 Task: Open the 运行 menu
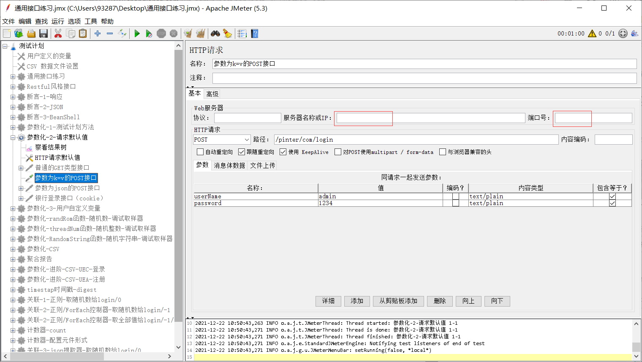point(58,21)
